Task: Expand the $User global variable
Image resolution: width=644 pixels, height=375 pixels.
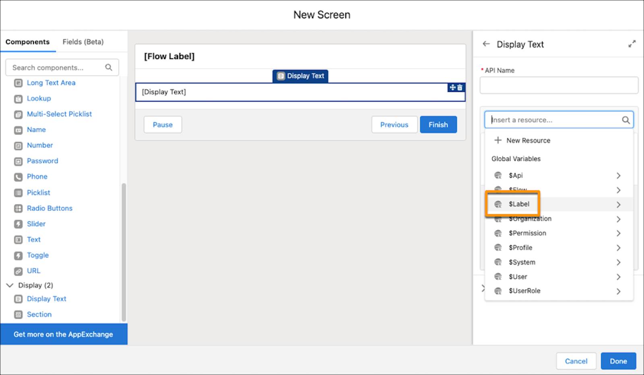Action: pos(619,277)
